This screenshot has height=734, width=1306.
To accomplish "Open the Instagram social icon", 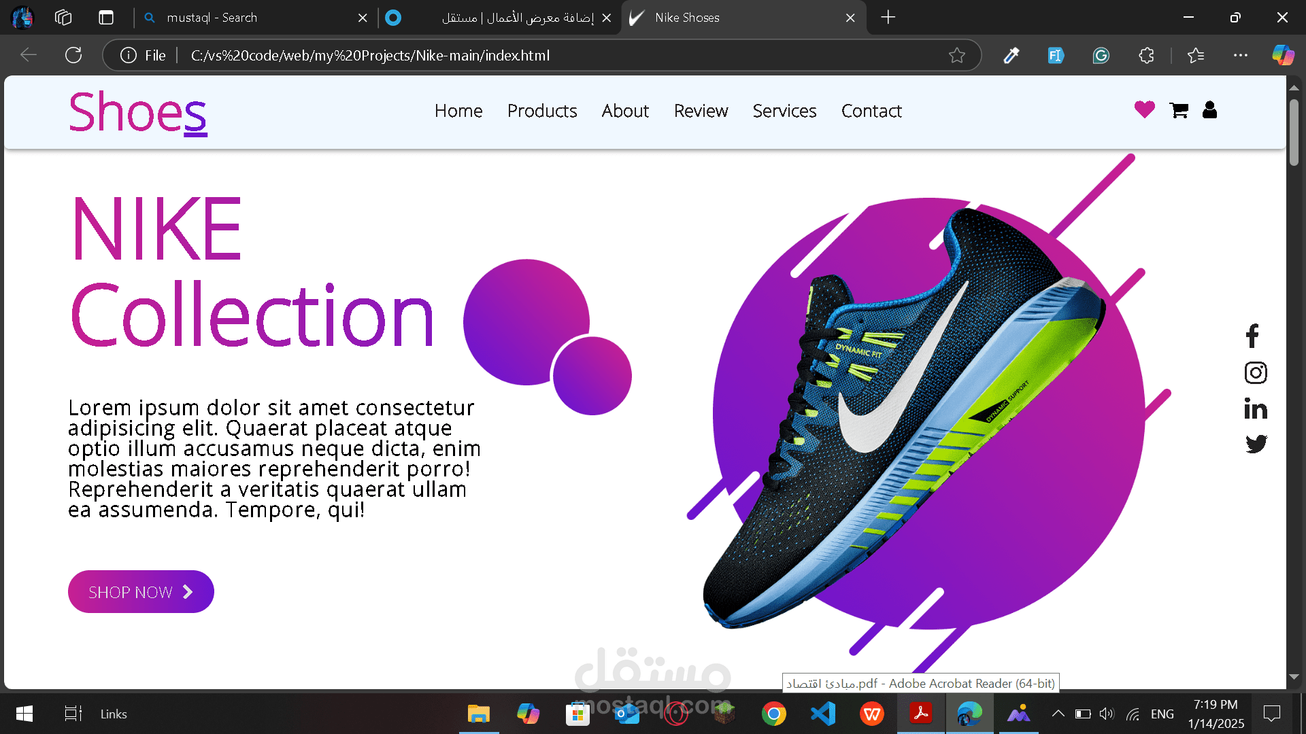I will coord(1256,372).
